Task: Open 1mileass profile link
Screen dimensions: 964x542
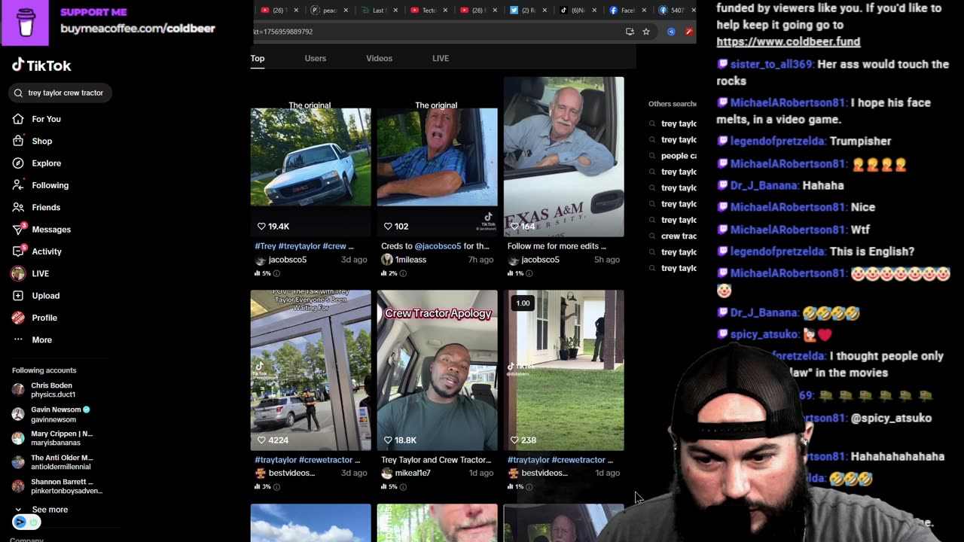Action: (410, 260)
